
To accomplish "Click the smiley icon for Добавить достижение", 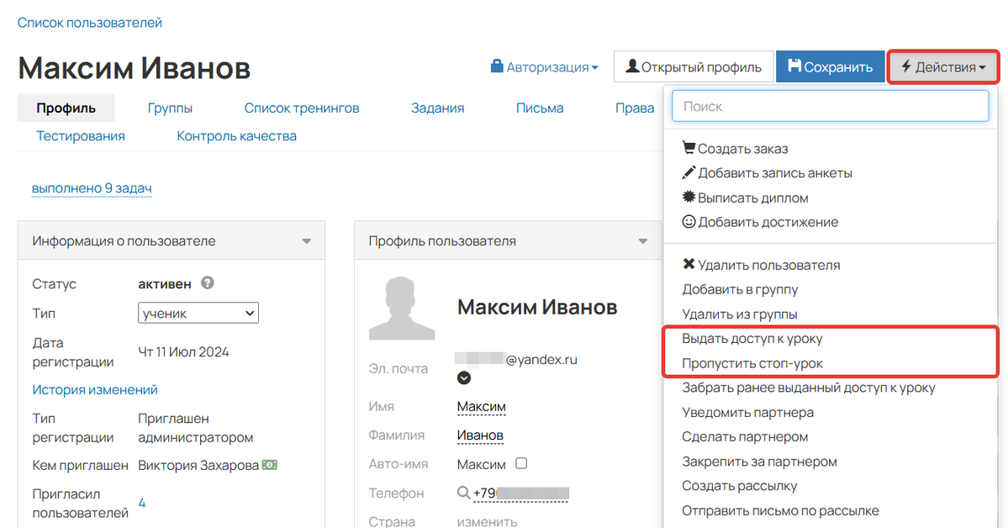I will [689, 222].
